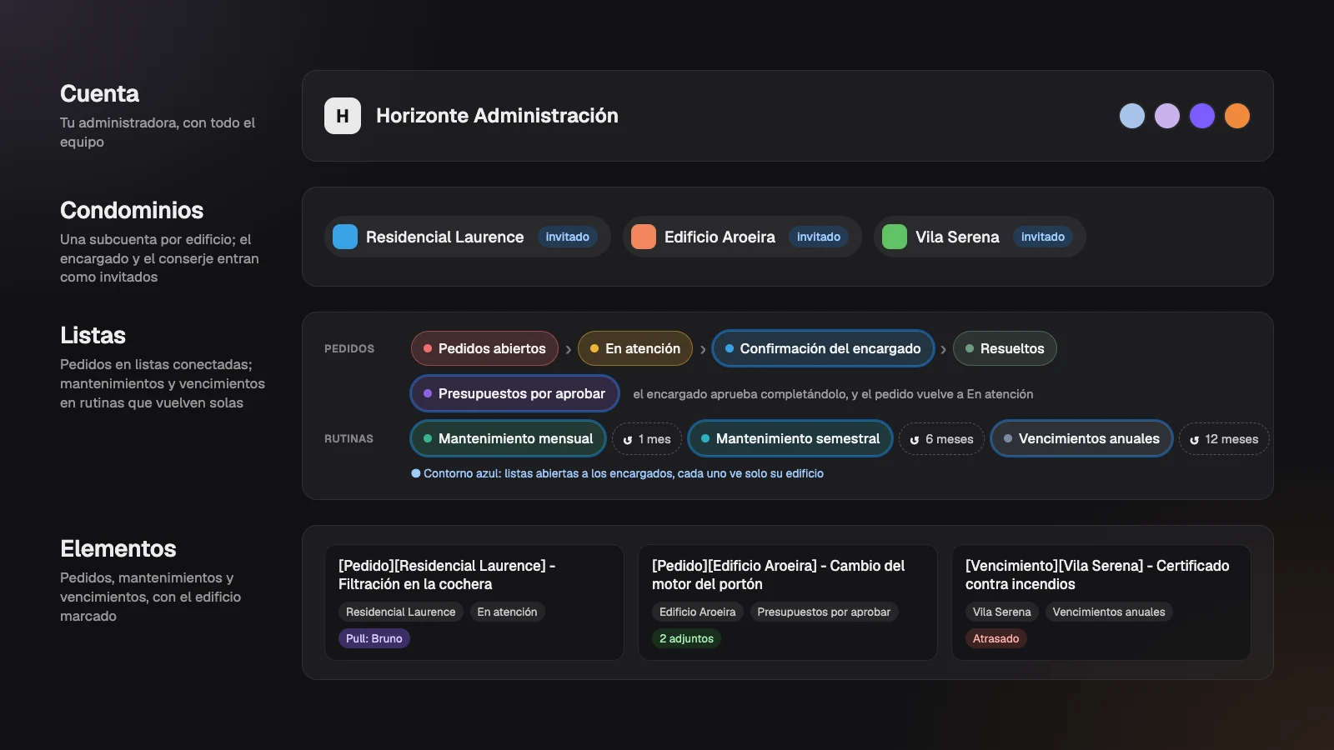
Task: Select the En atención list
Action: click(x=635, y=348)
